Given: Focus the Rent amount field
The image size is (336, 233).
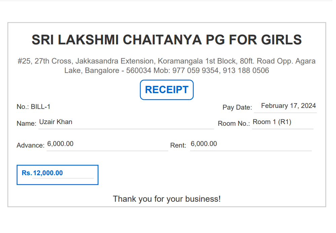Looking at the screenshot, I should [251, 144].
